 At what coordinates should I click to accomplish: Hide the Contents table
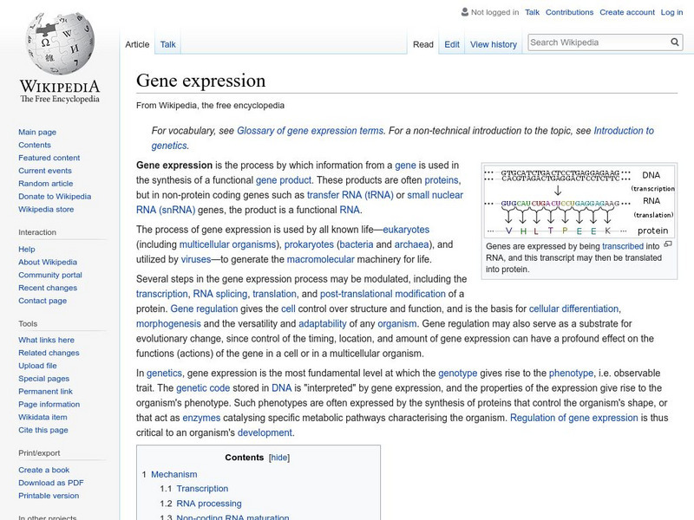(x=278, y=458)
